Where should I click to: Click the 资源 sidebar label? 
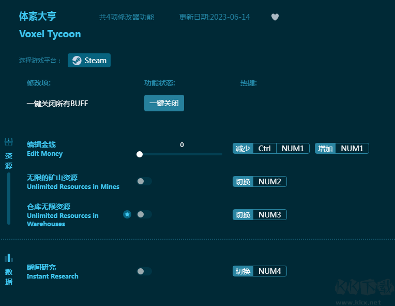tap(9, 161)
